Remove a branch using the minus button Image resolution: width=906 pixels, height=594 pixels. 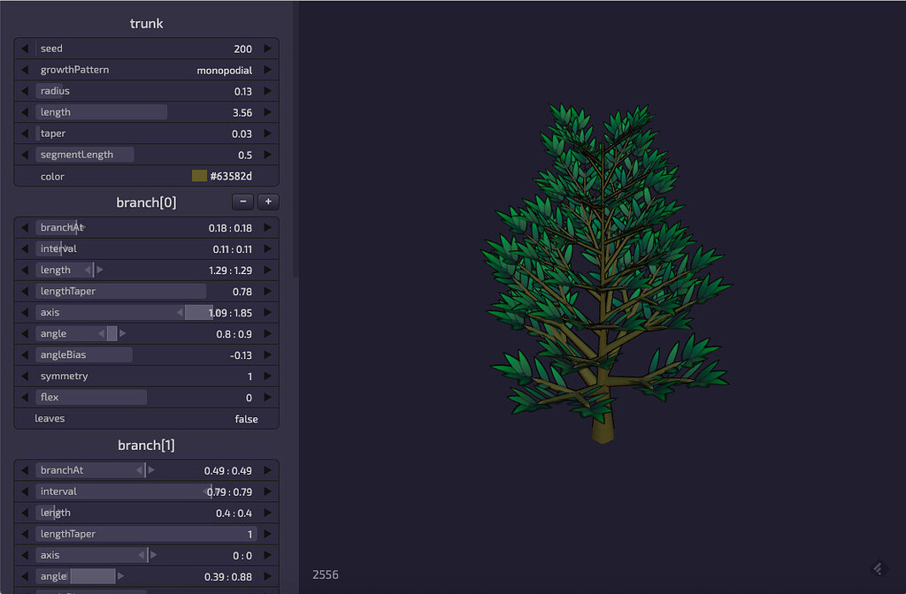(x=242, y=202)
